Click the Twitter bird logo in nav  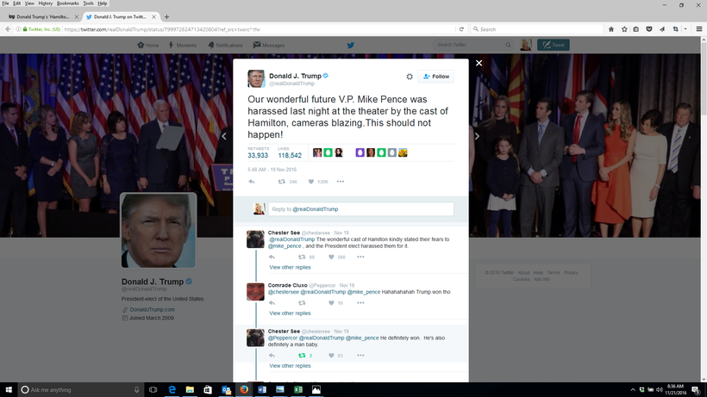click(x=350, y=45)
